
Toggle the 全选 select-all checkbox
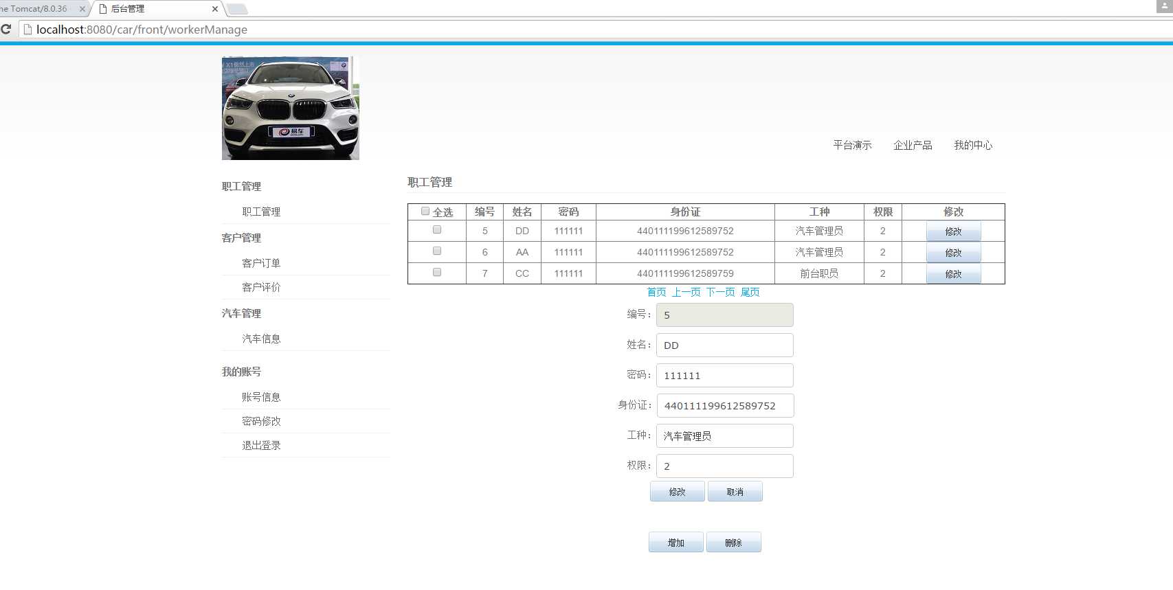pos(425,211)
